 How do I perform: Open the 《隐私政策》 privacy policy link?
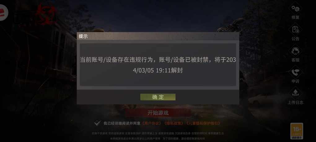174,123
